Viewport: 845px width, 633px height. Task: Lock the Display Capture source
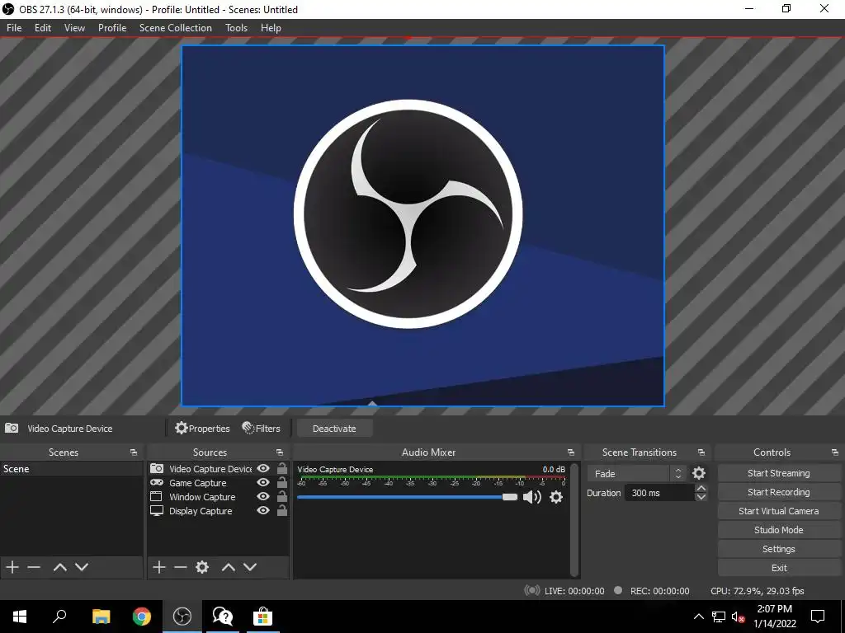coord(282,510)
